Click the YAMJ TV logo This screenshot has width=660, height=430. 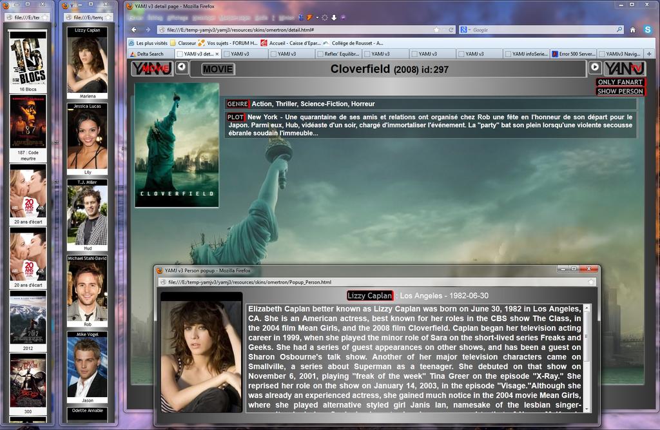coord(625,68)
